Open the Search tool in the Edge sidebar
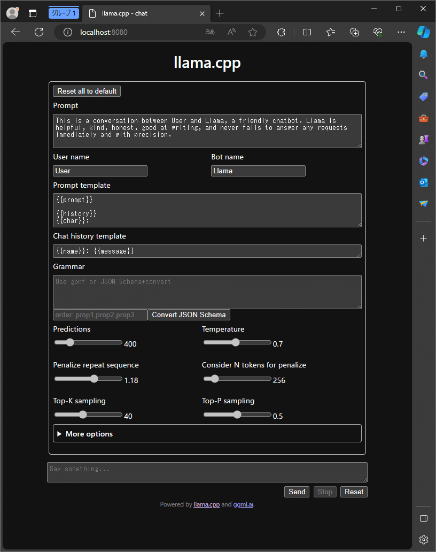Screen dimensions: 436x552 423,75
